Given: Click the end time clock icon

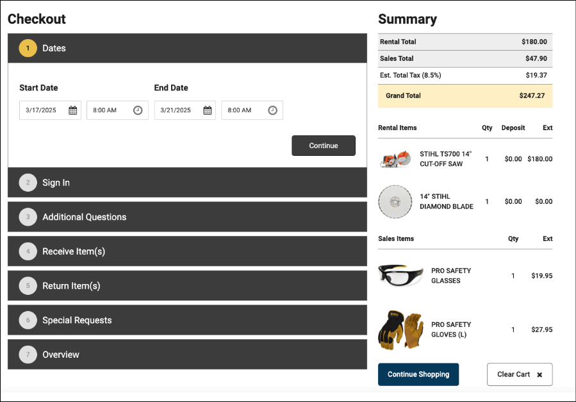Looking at the screenshot, I should pyautogui.click(x=272, y=110).
